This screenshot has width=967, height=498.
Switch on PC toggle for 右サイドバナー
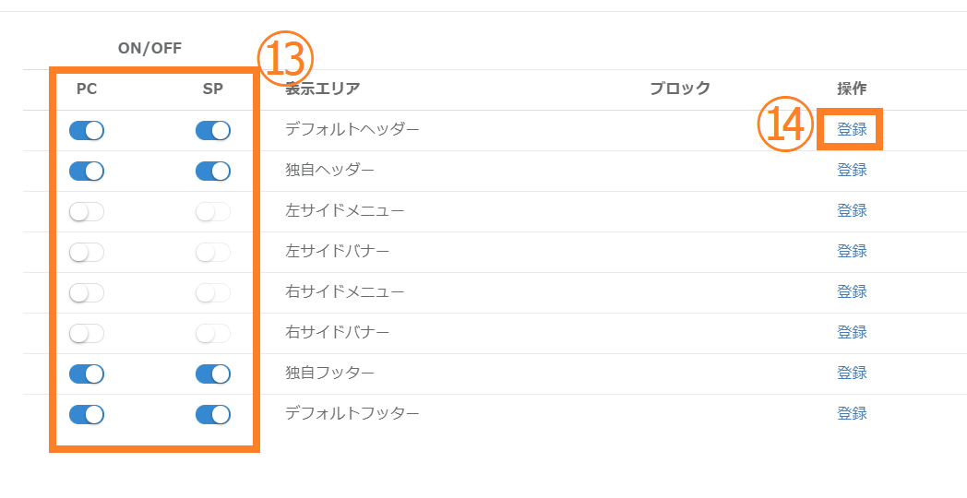coord(87,334)
